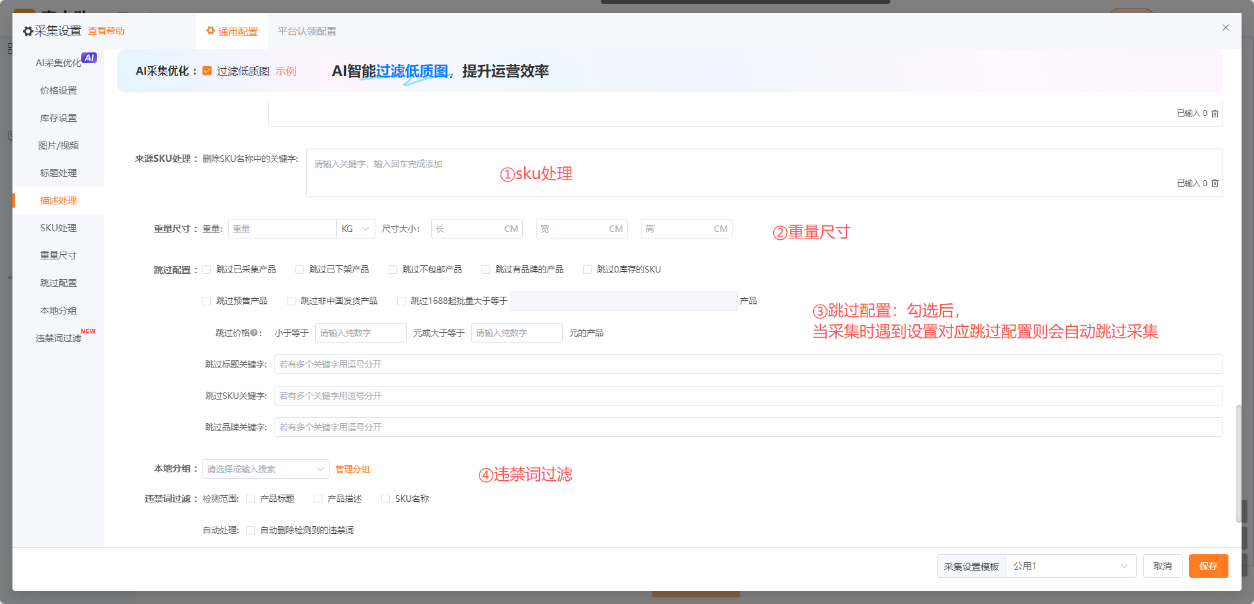
Task: Click the 1688 minimum batch quantity field
Action: pos(624,301)
